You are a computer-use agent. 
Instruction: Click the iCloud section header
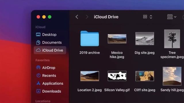click(x=40, y=27)
